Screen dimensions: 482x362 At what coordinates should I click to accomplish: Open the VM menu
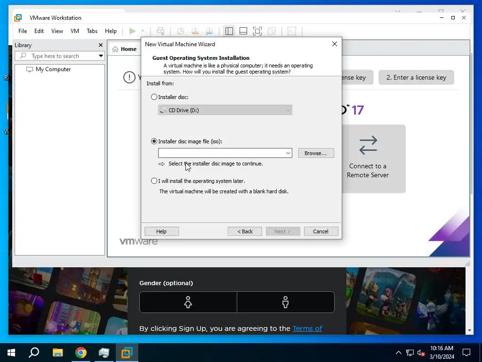pyautogui.click(x=75, y=31)
